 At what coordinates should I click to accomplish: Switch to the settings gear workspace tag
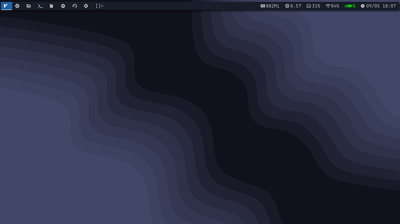(86, 6)
